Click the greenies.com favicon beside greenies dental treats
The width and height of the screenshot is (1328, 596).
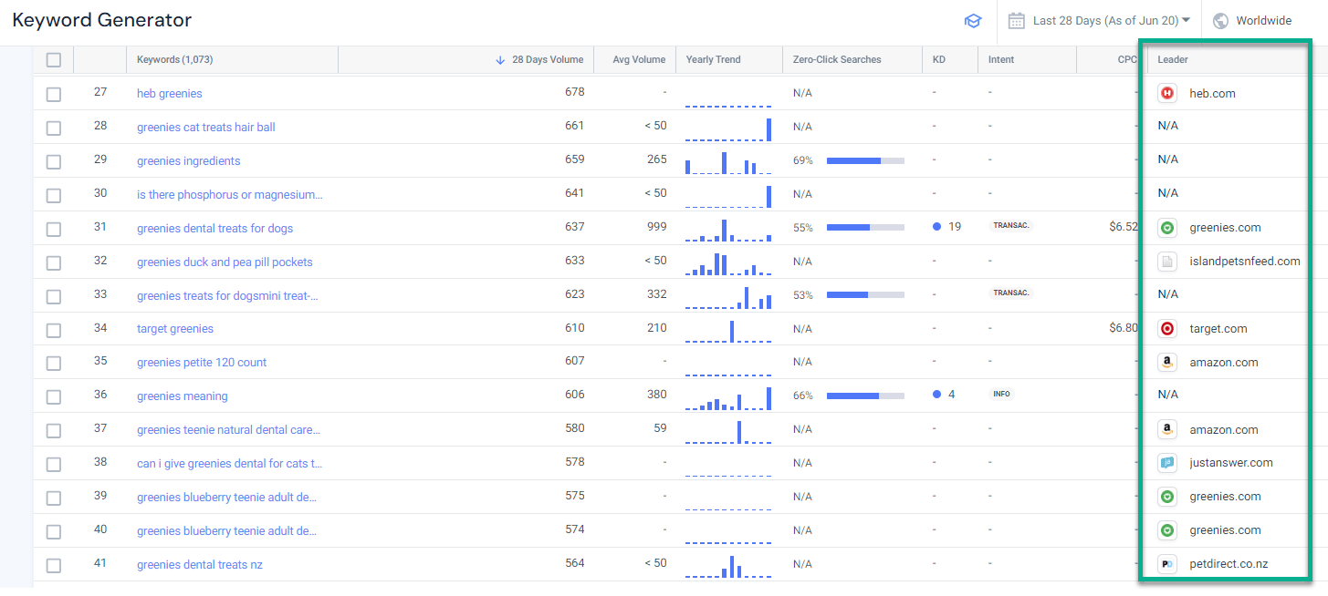(x=1166, y=227)
